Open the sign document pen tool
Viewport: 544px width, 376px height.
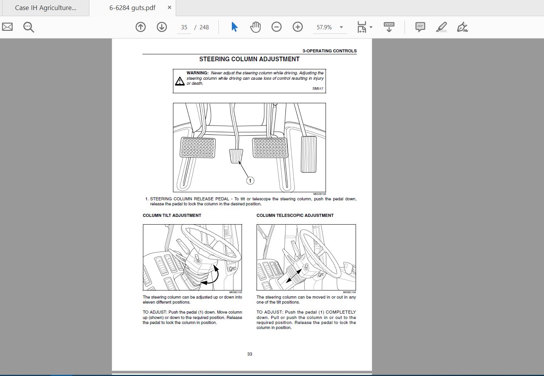(x=462, y=27)
